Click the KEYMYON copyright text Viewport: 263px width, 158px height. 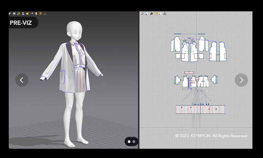211,136
